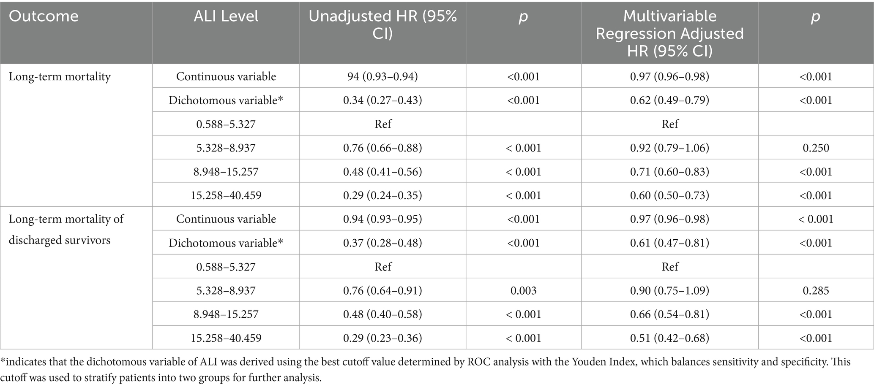This screenshot has height=387, width=874.
Task: Select the Multivariable Regression Adjusted HR header
Action: 669,33
